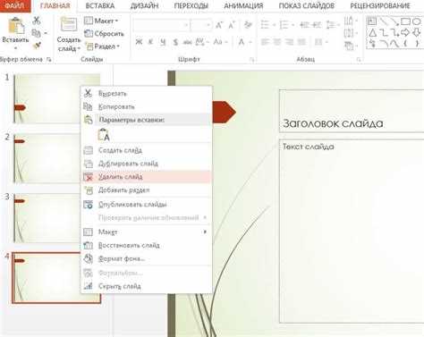This screenshot has height=337, width=424.
Task: Click the numbered list icon
Action: (284, 25)
